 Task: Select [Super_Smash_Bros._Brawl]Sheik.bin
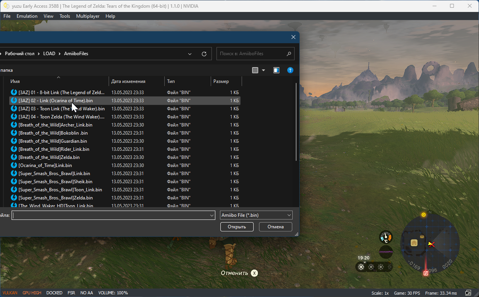pyautogui.click(x=125, y=182)
